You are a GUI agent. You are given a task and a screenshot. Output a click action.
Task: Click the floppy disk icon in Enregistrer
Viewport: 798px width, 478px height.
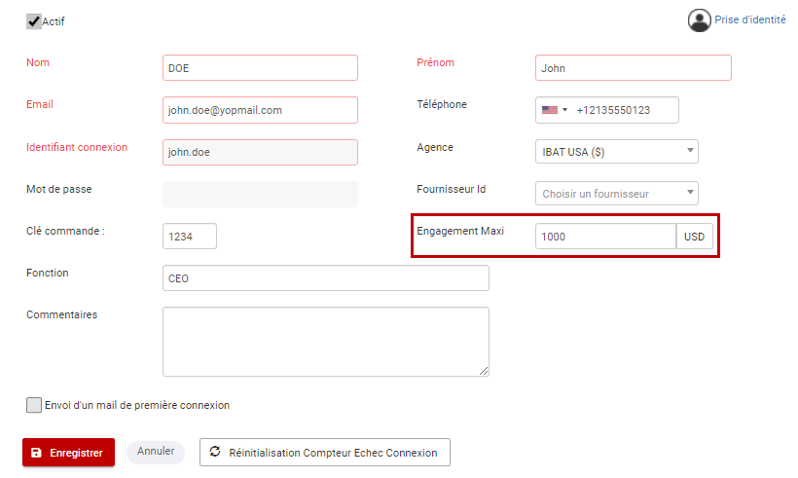pos(37,453)
